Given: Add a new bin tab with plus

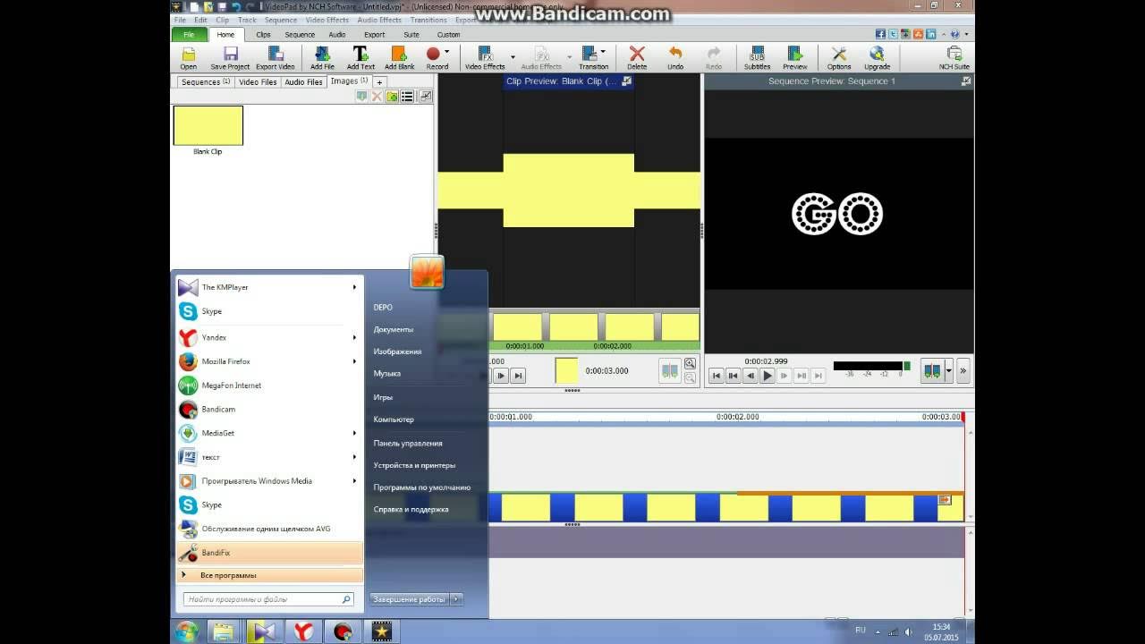Looking at the screenshot, I should 379,81.
